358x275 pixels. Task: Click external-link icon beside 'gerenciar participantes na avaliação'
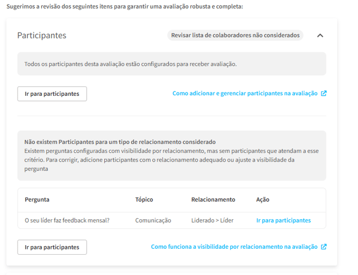coord(323,93)
